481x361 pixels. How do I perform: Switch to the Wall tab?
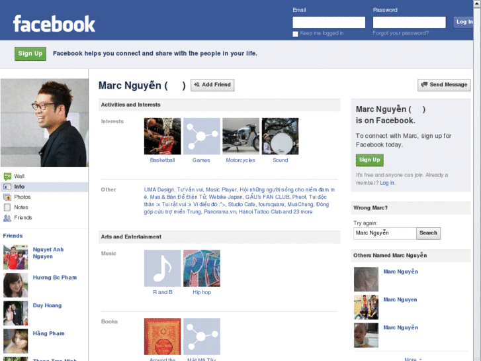point(19,176)
